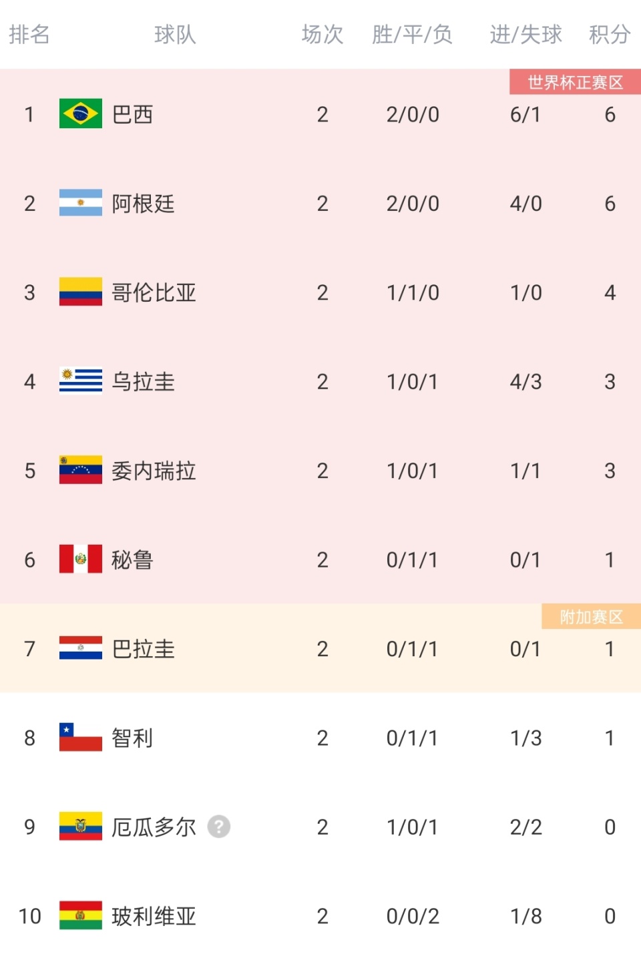This screenshot has height=958, width=641.
Task: Click the 积分 column header
Action: pyautogui.click(x=609, y=34)
